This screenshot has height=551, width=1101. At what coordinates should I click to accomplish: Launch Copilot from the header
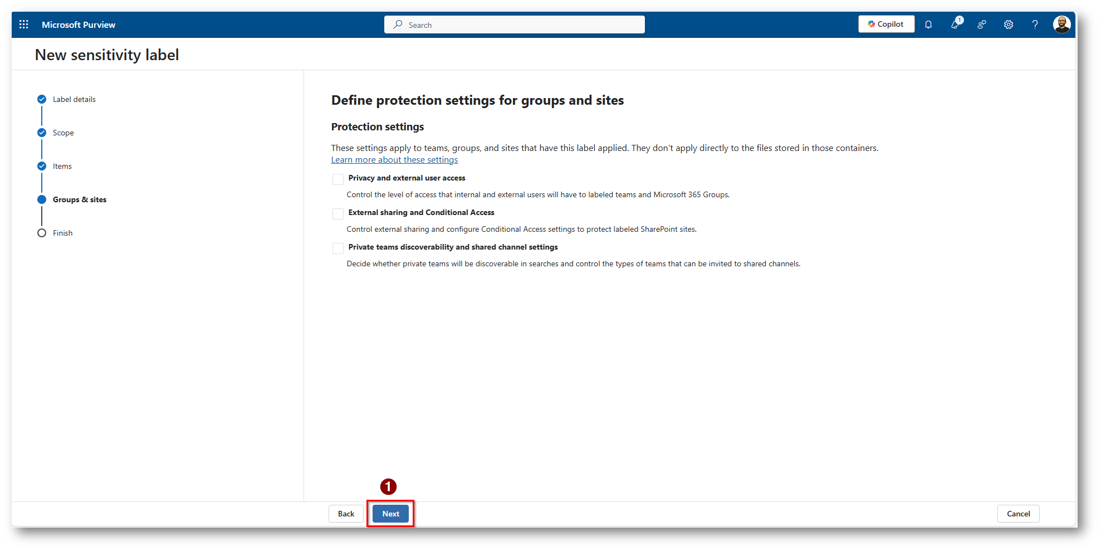pos(886,24)
